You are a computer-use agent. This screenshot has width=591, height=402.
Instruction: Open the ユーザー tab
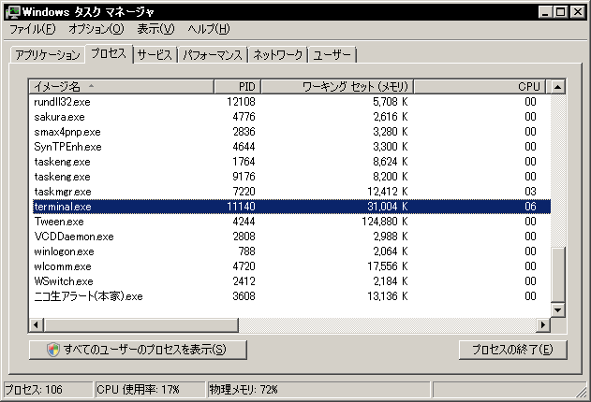coord(332,55)
